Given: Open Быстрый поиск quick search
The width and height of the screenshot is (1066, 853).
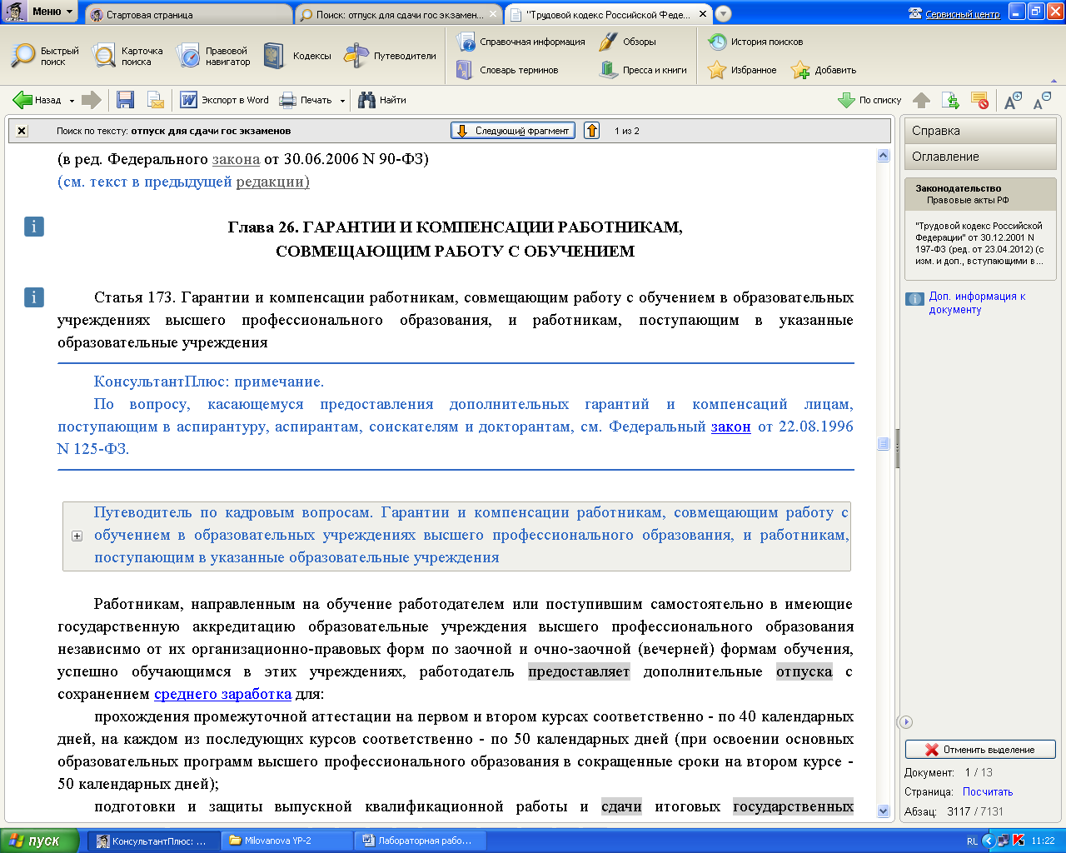Looking at the screenshot, I should 46,56.
